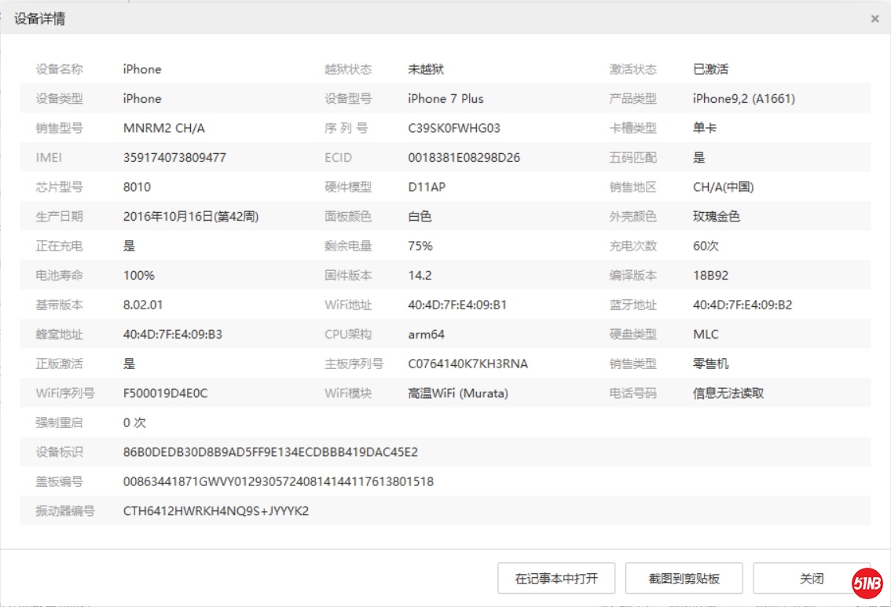Select WiFi serial F500019D4E0C

pos(165,393)
